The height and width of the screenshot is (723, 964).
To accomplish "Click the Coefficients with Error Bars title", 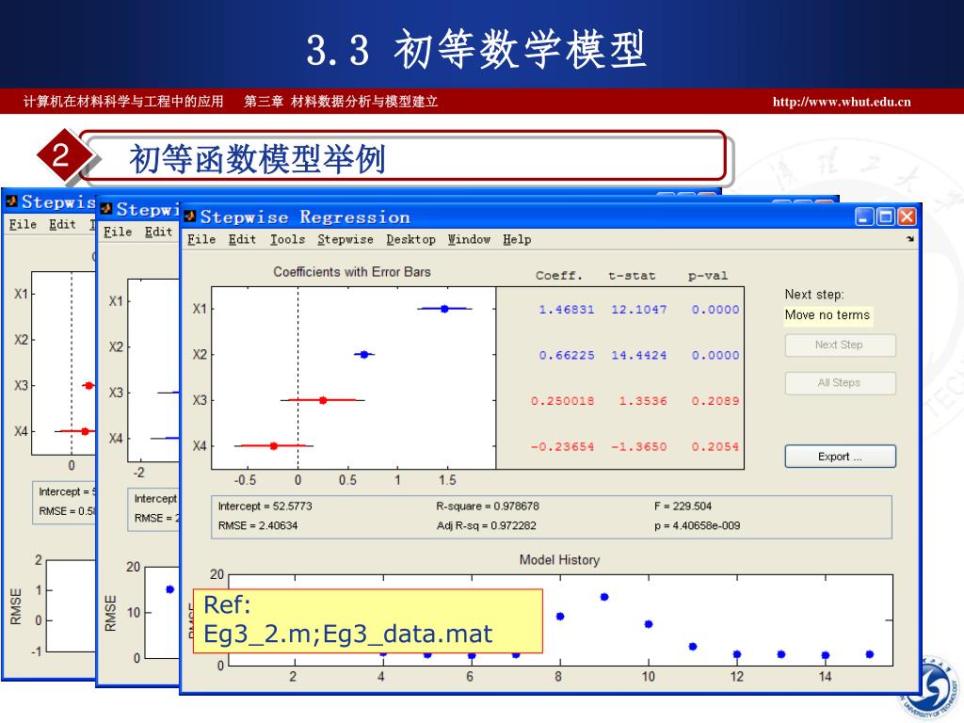I will (x=352, y=272).
